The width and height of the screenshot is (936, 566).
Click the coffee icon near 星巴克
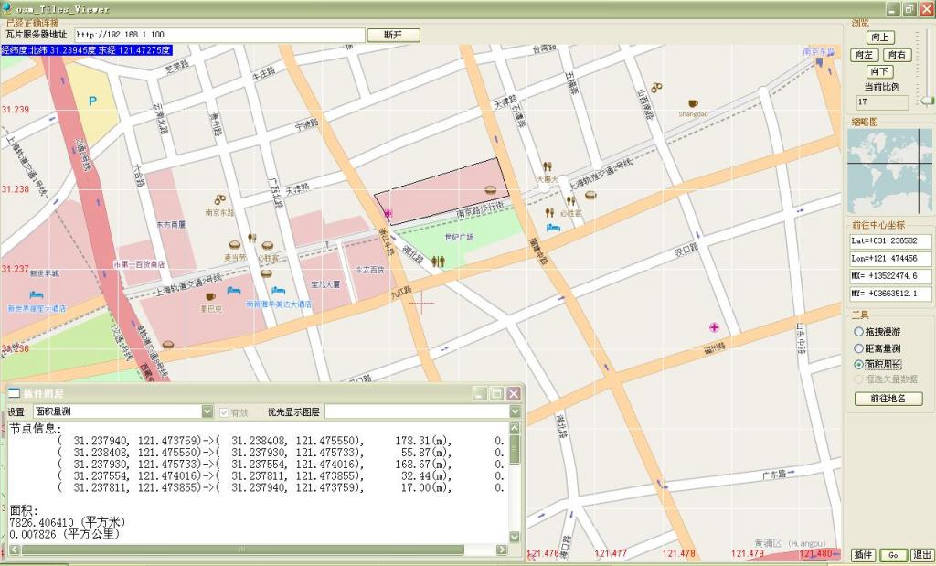tap(211, 296)
